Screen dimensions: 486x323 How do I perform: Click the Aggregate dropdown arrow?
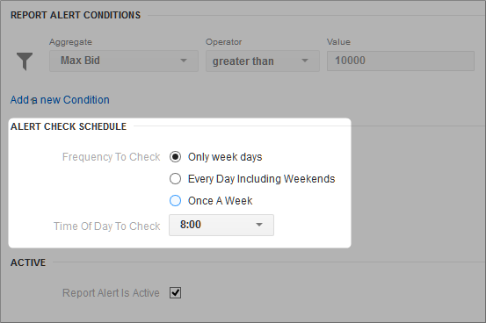tap(184, 61)
